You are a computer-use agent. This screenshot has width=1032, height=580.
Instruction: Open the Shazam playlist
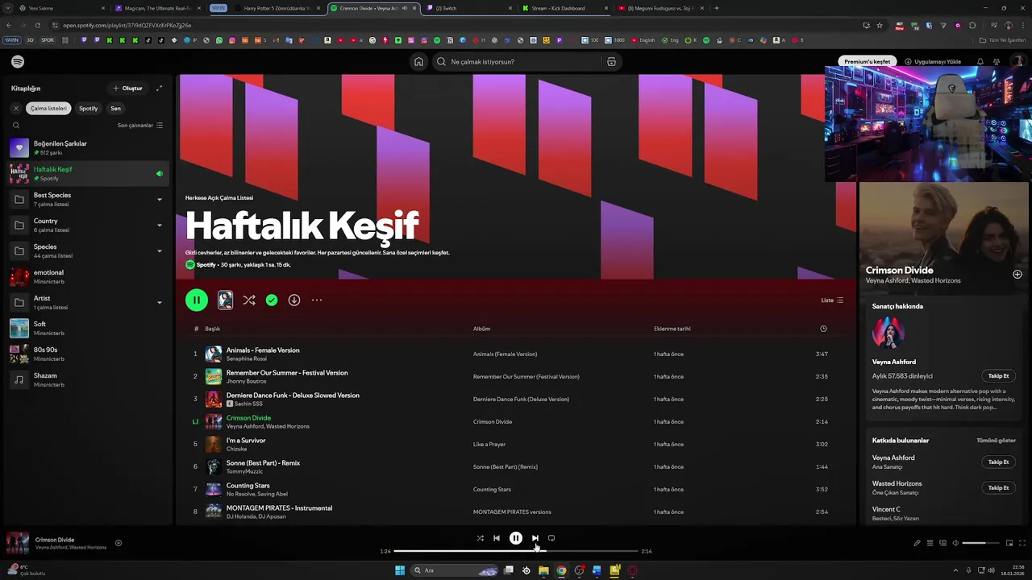pos(87,380)
